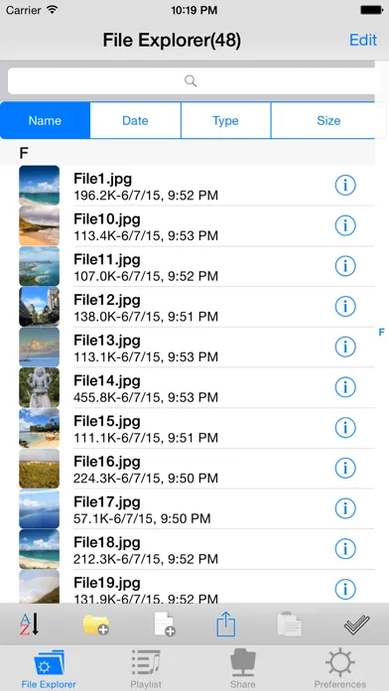389x691 pixels.
Task: Tap the A-Z sort order icon
Action: coord(30,624)
